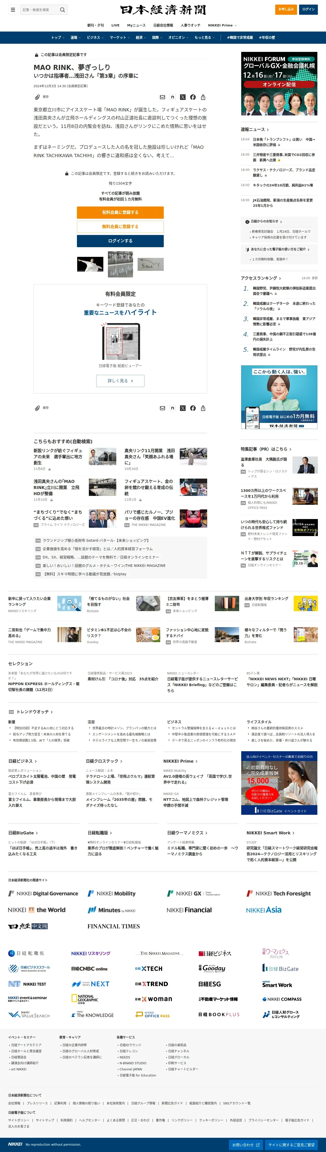The height and width of the screenshot is (1152, 326).
Task: Click 更新 next to ranking time
Action: click(x=315, y=278)
